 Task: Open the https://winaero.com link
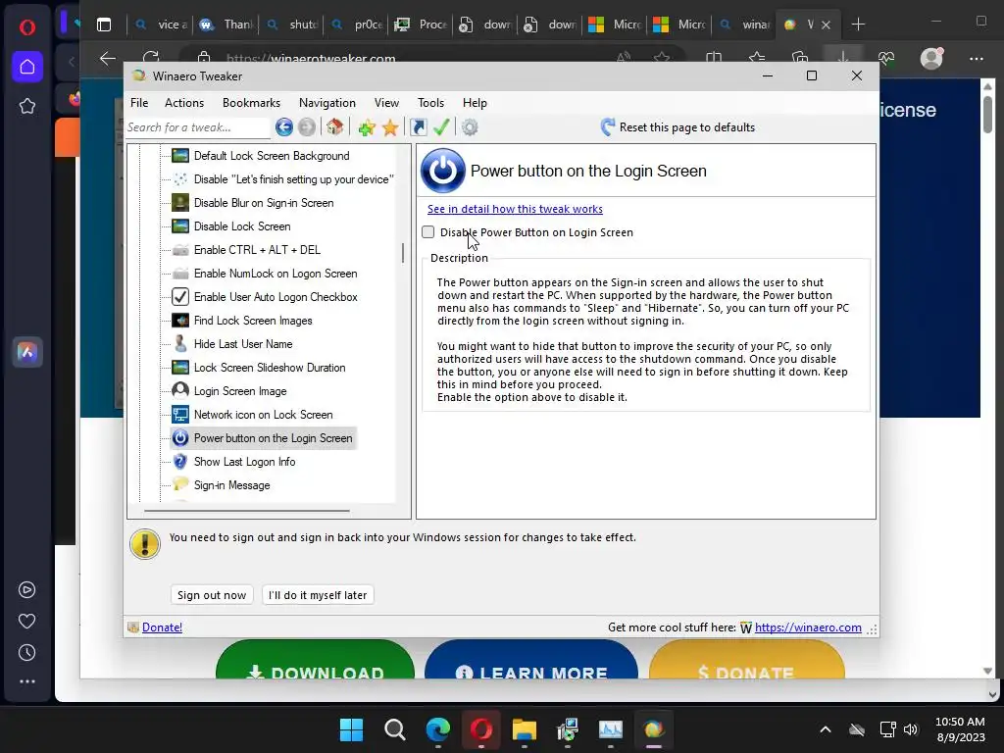point(808,627)
